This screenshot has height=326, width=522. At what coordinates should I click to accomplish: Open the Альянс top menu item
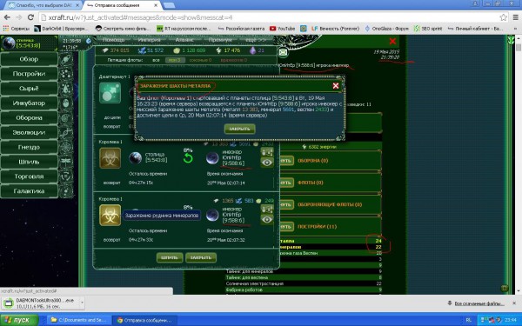pyautogui.click(x=184, y=40)
